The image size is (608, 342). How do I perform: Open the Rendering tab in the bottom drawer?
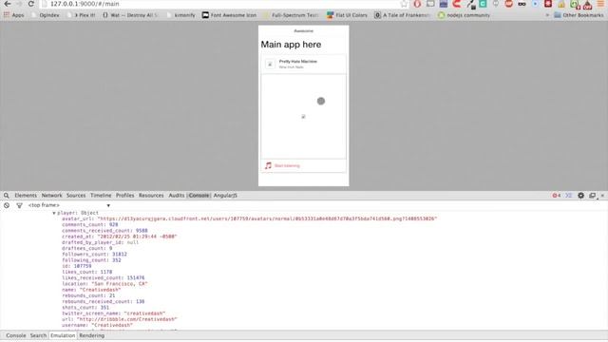pos(92,335)
